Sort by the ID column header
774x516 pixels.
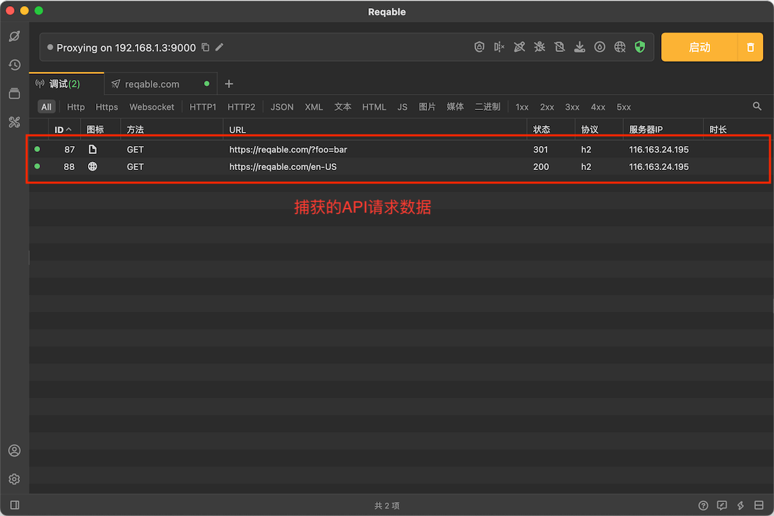point(63,130)
